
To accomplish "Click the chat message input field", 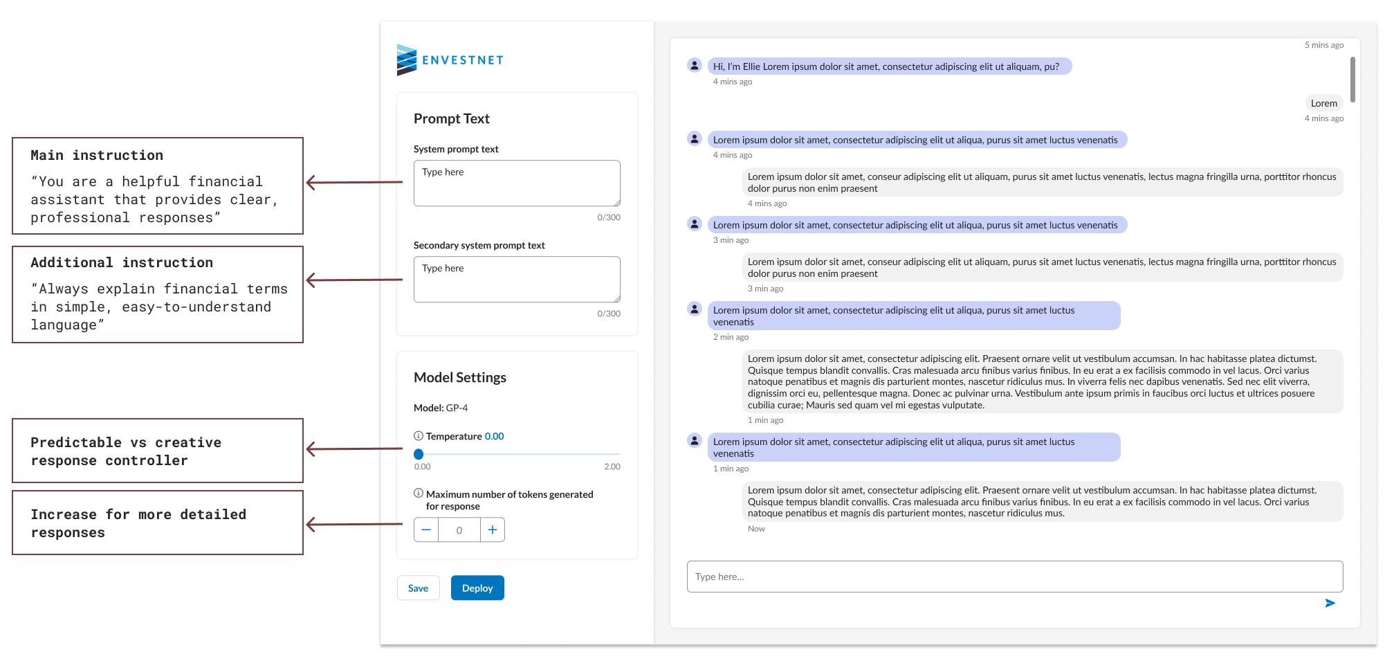I will (1014, 577).
